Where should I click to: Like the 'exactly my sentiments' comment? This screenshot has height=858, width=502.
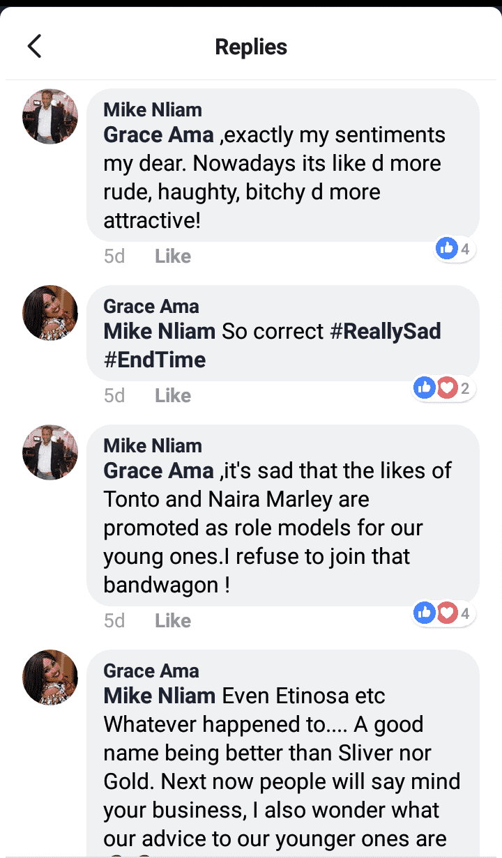click(173, 256)
